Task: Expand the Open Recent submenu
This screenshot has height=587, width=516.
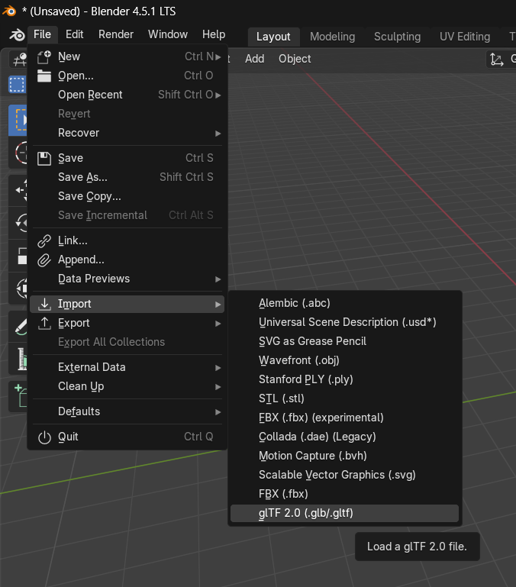Action: point(127,95)
